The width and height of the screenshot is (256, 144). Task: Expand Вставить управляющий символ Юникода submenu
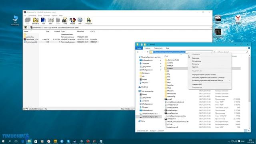(x=210, y=80)
